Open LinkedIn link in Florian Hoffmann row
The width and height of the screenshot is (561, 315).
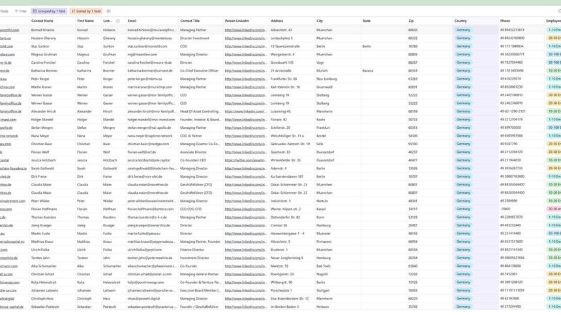click(245, 210)
